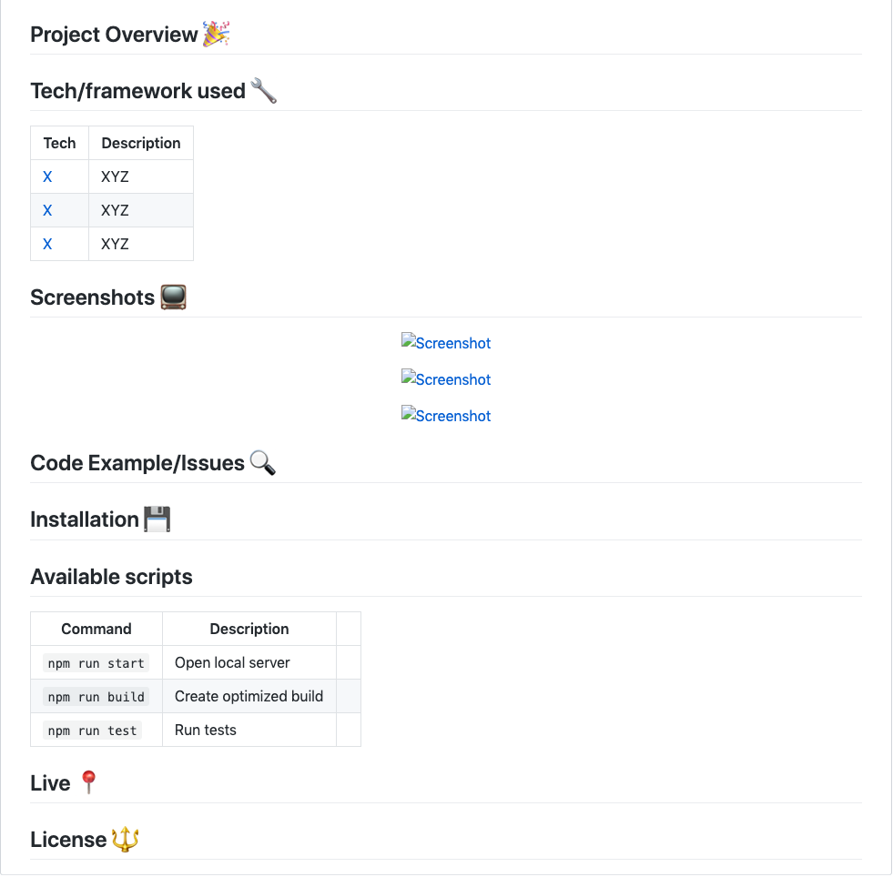Select the npm run build code snippet

tap(96, 697)
